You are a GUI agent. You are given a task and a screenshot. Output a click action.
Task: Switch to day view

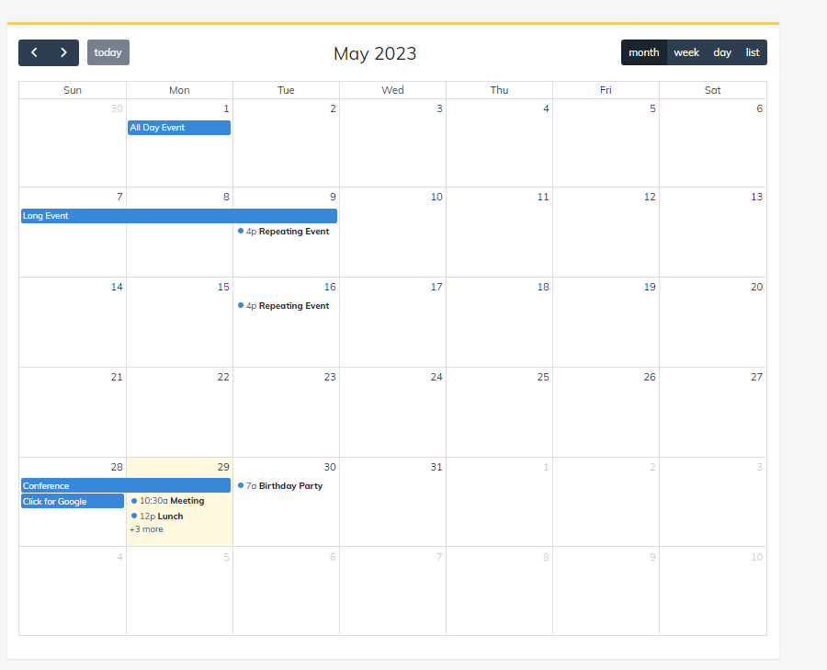(722, 52)
